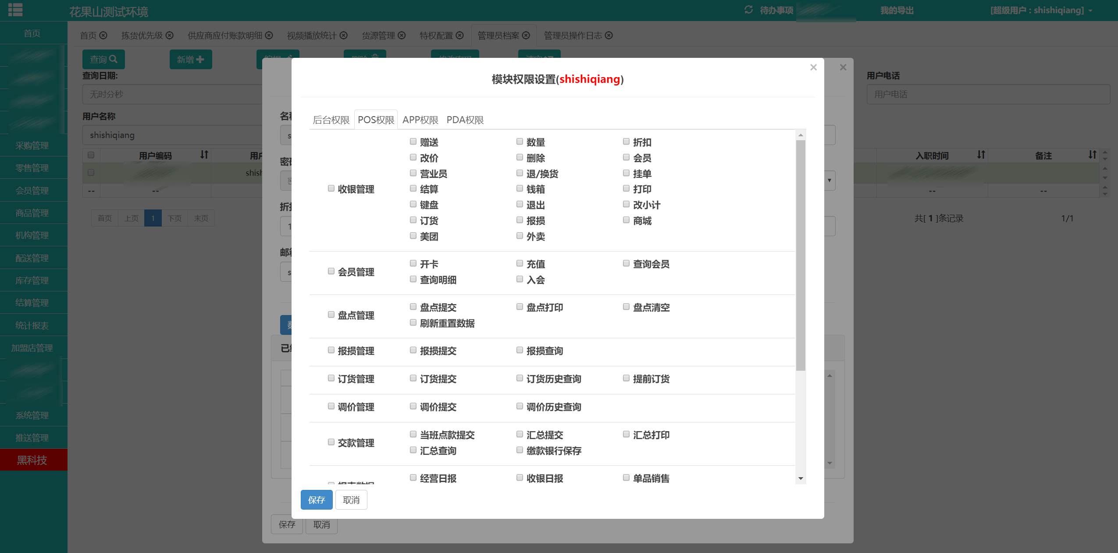Close the background edit dialog with its X

(x=843, y=67)
